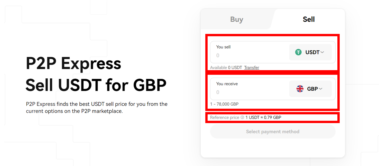Switch to the Buy tab
This screenshot has height=166, width=379.
[x=237, y=19]
